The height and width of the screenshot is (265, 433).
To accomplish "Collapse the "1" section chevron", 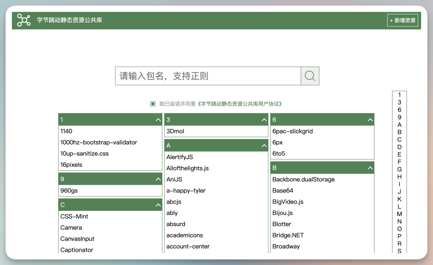I will (x=158, y=120).
